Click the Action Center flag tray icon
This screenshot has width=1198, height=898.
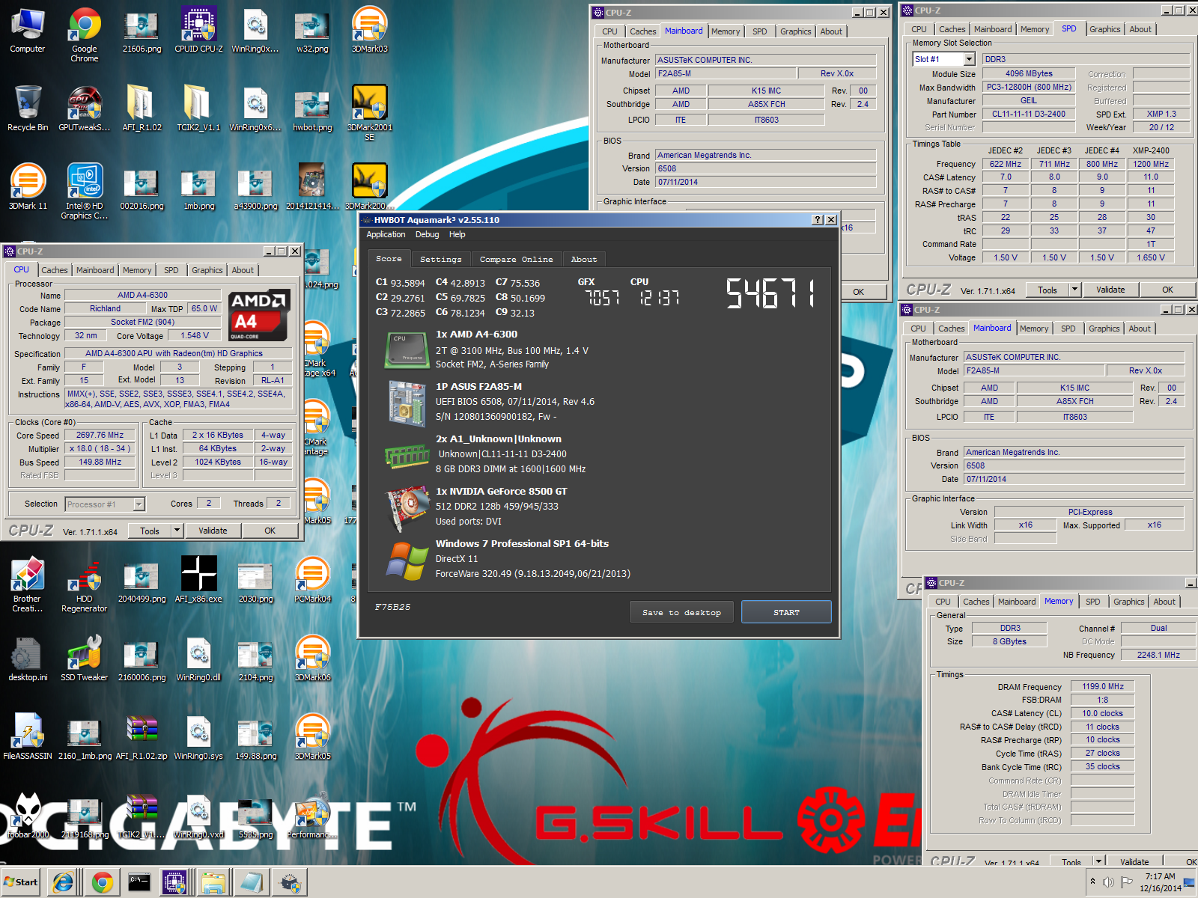[1126, 882]
